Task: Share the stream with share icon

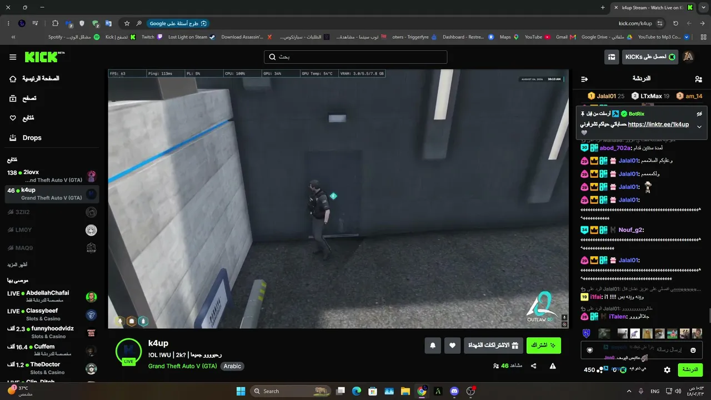Action: pos(534,366)
